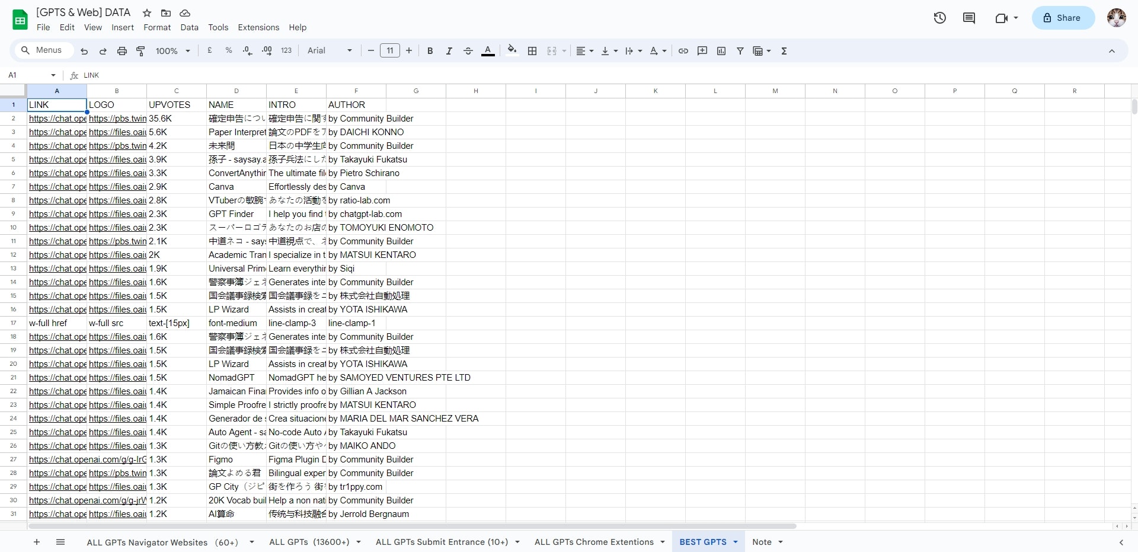Image resolution: width=1138 pixels, height=552 pixels.
Task: Select the column C header
Action: point(177,91)
